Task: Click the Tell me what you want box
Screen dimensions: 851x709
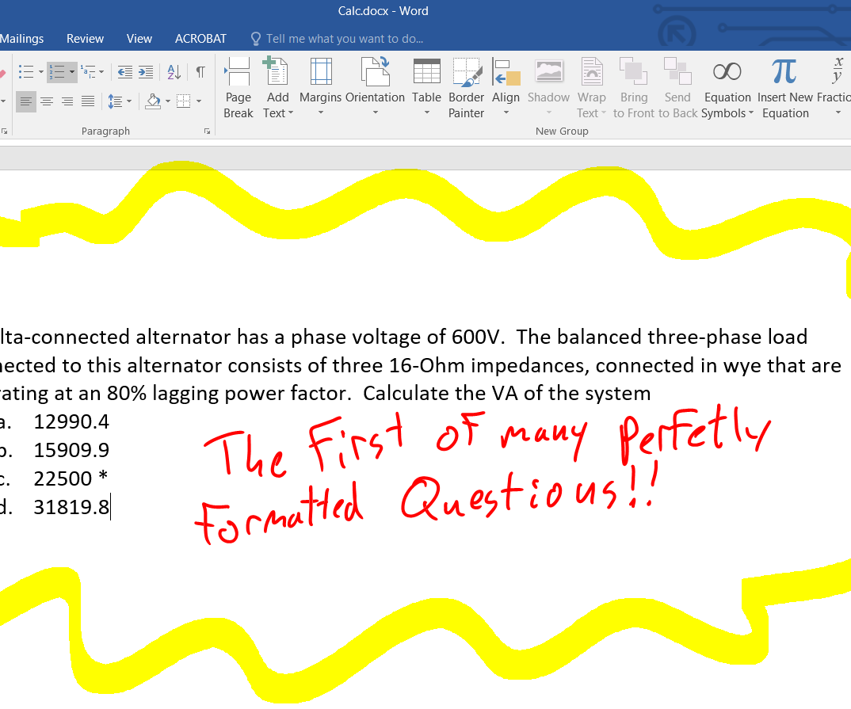Action: [x=345, y=38]
